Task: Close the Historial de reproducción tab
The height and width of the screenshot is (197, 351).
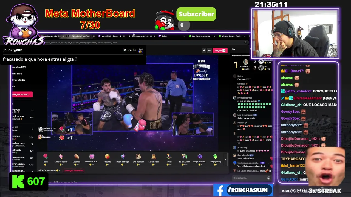Action: click(64, 36)
